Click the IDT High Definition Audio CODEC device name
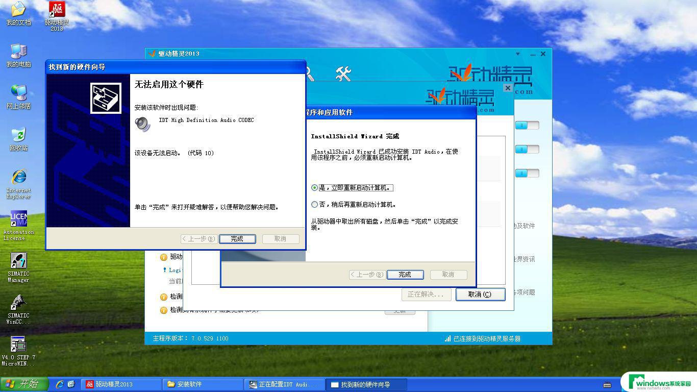 pyautogui.click(x=206, y=120)
